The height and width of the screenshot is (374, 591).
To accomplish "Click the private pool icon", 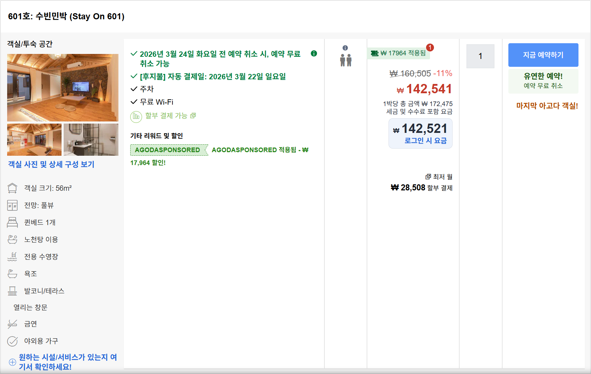I will [12, 256].
